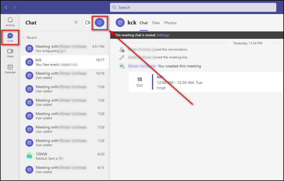Open the meeting chat dated 6/15

pos(65,169)
